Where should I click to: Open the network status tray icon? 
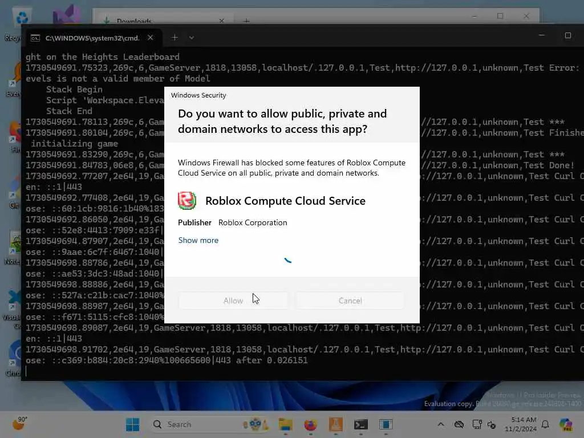coord(477,424)
